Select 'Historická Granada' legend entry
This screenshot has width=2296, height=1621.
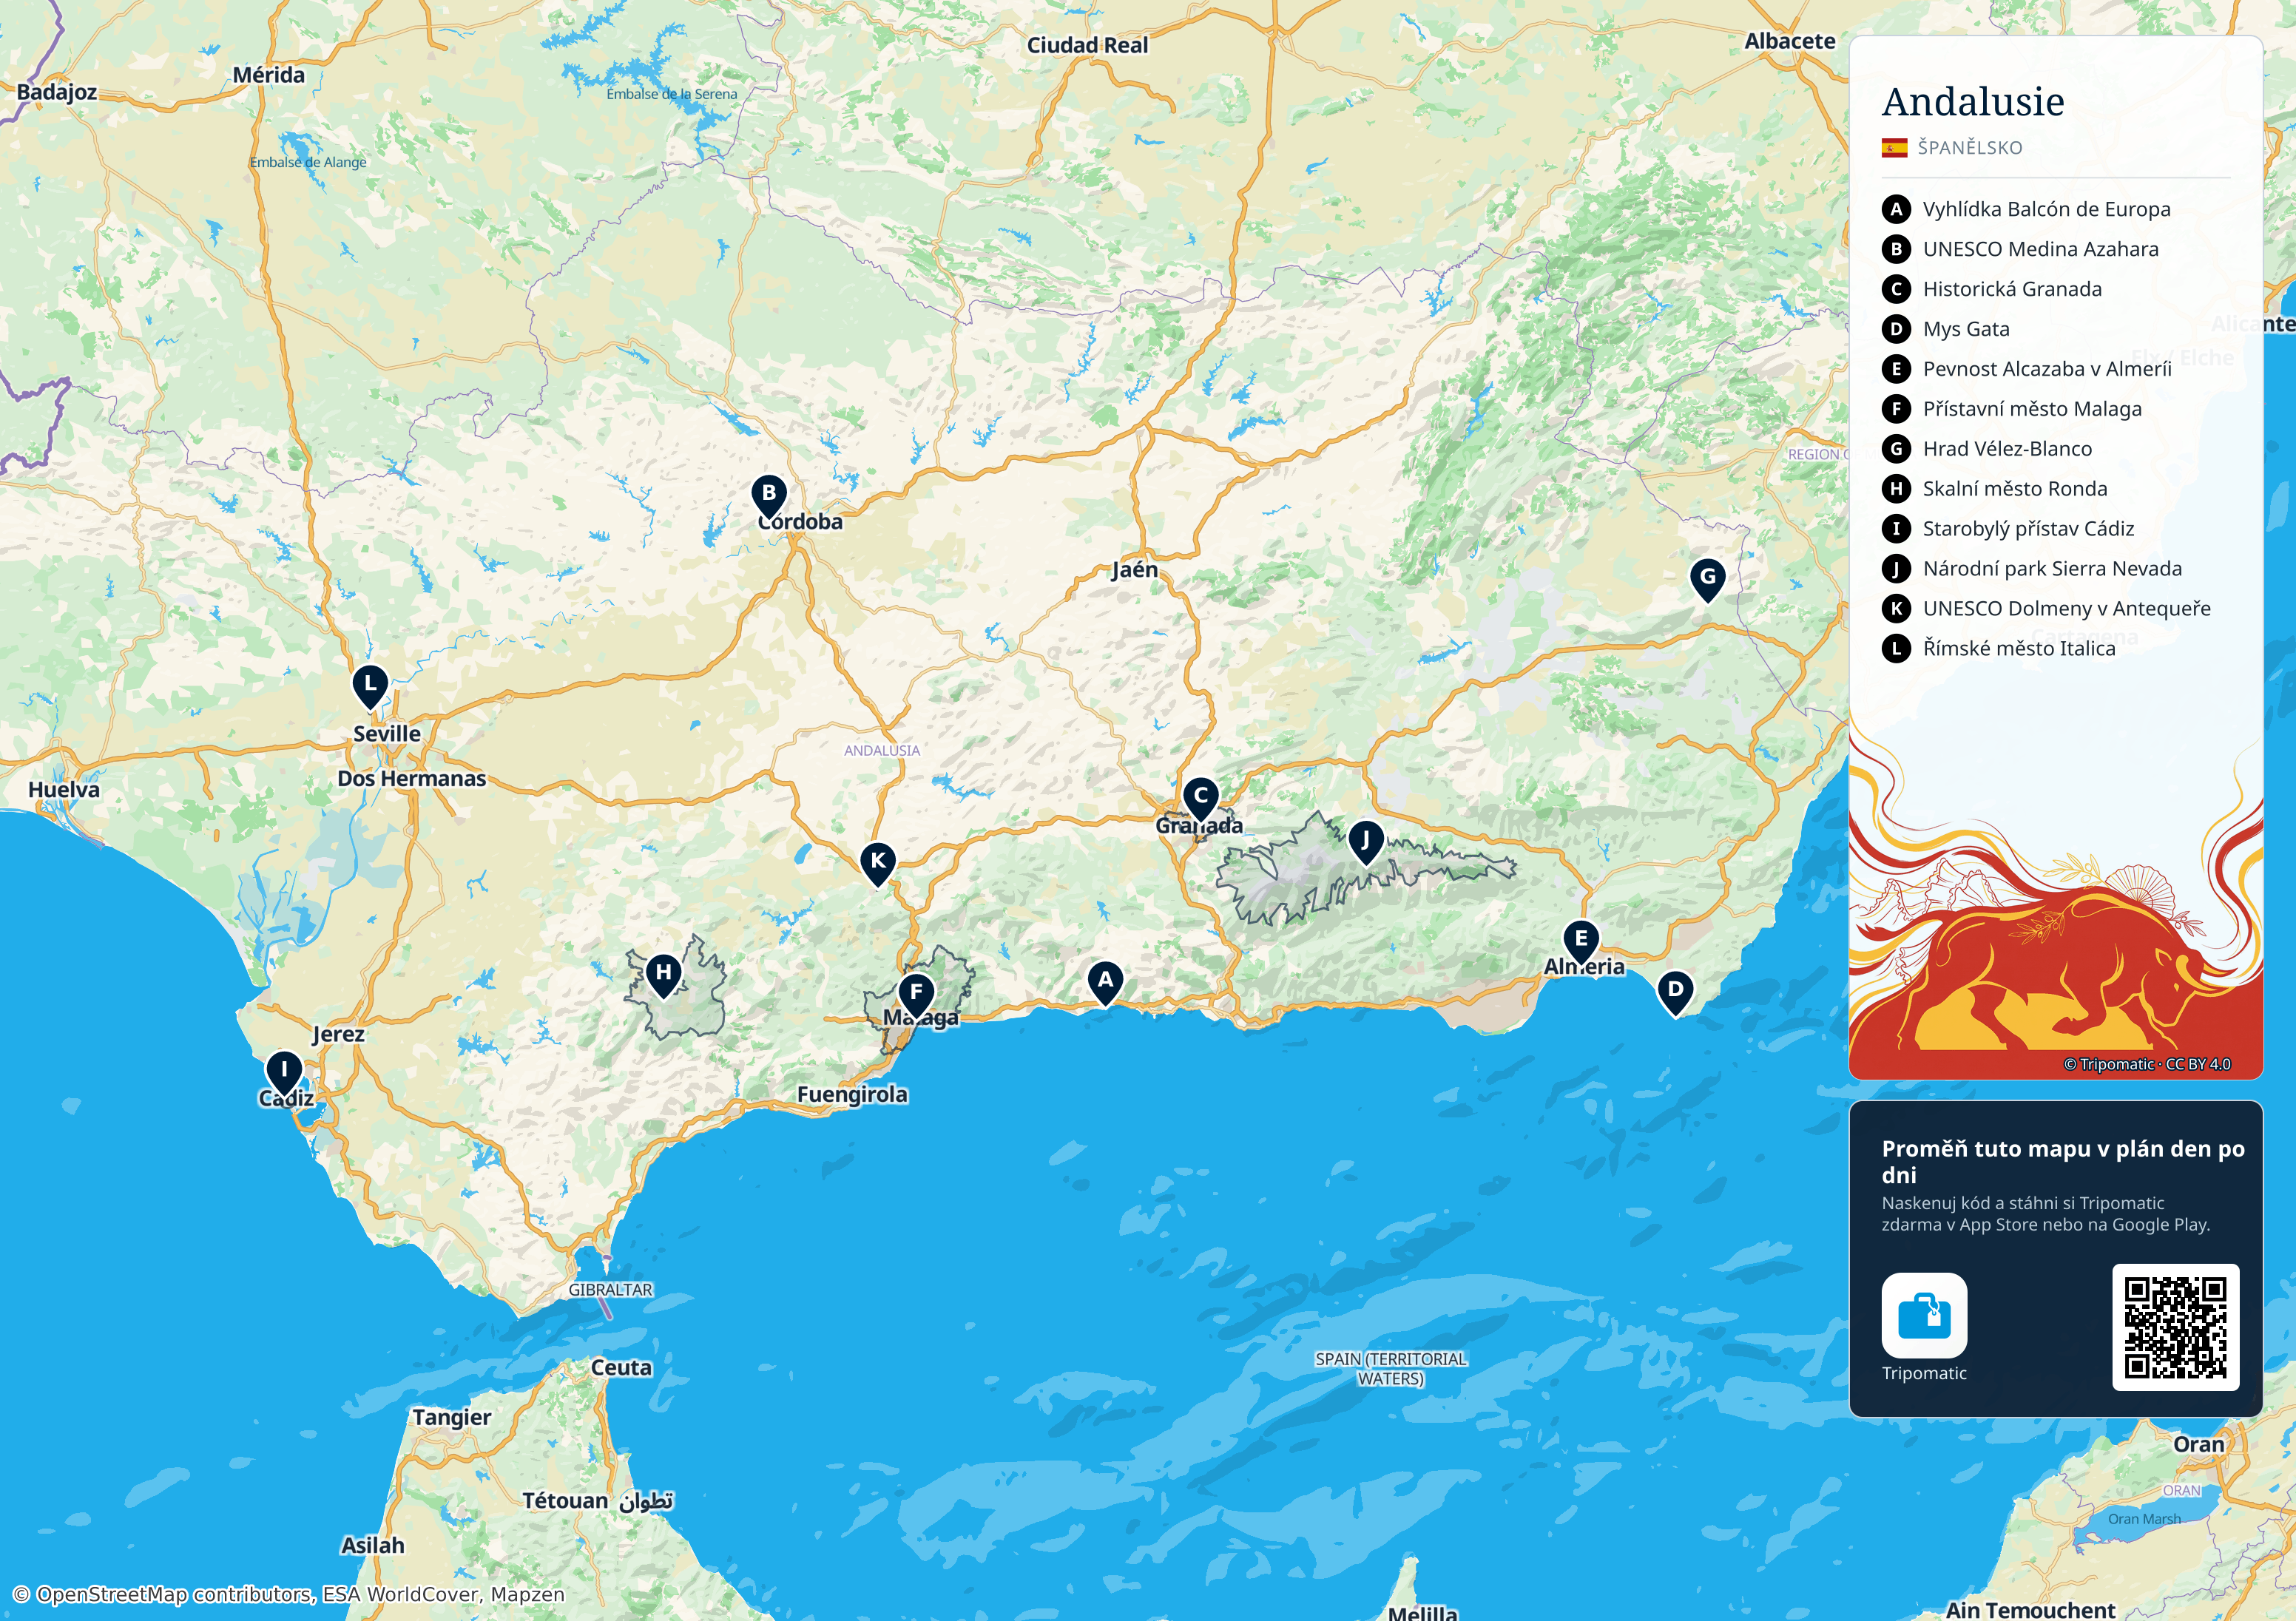[x=2012, y=289]
